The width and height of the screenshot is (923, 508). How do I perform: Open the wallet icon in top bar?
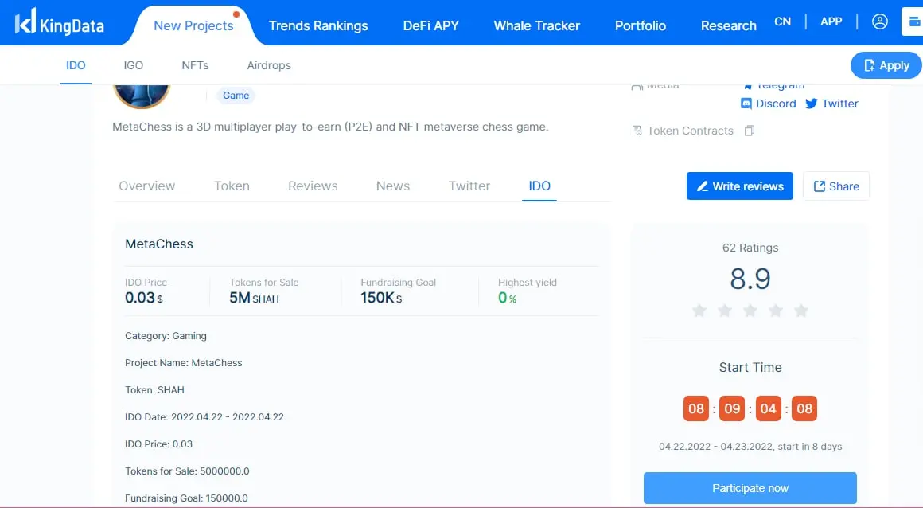tap(913, 21)
